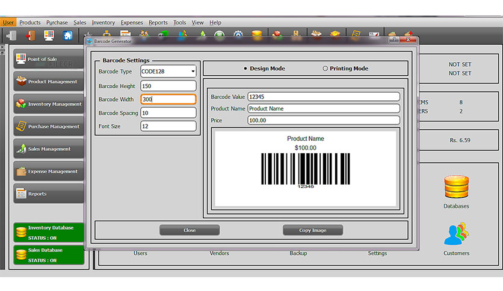The height and width of the screenshot is (291, 503).
Task: Click the dialog help question mark button
Action: click(x=394, y=40)
